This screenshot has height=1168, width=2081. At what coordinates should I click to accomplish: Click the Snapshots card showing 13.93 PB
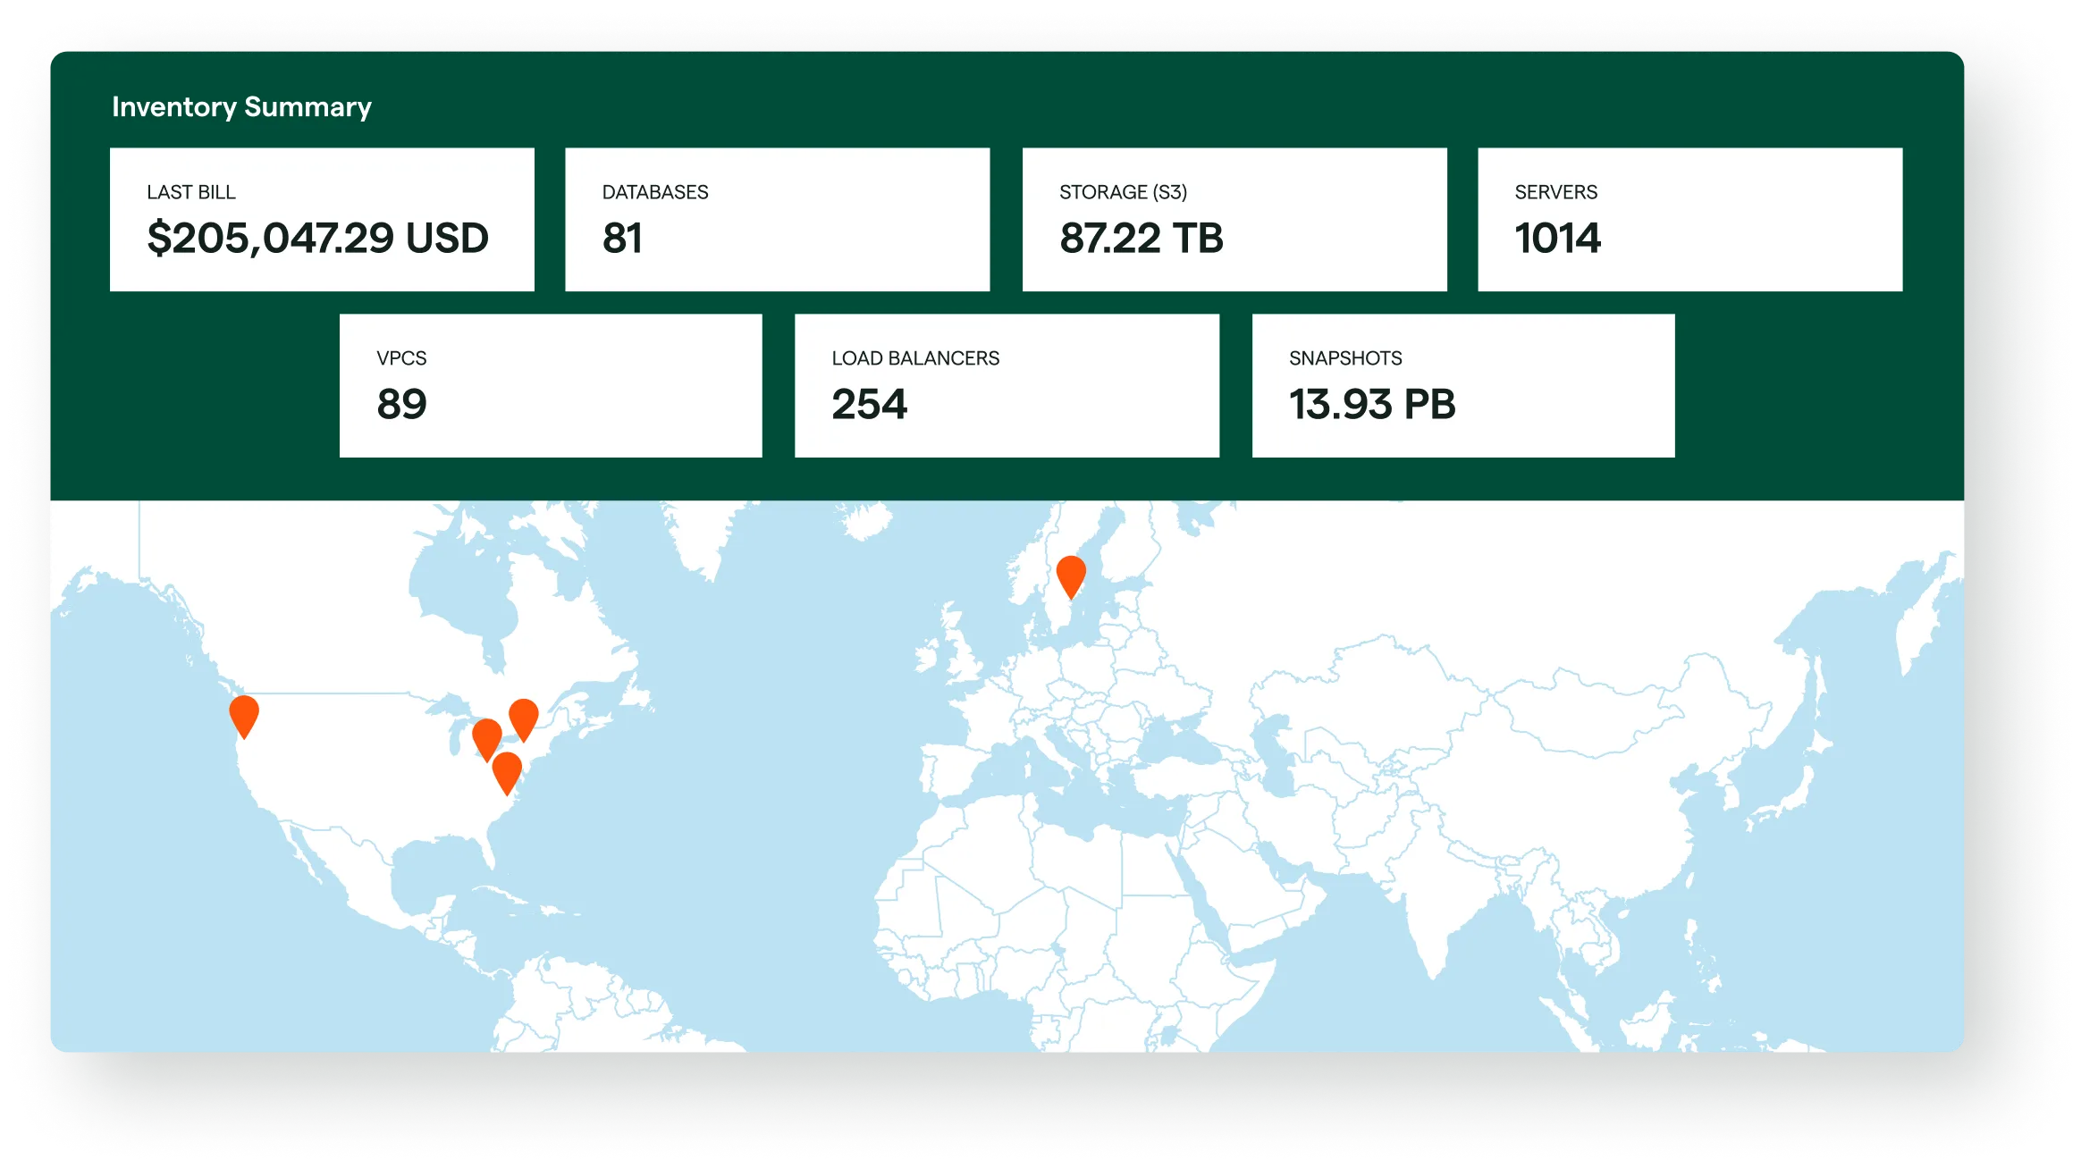pos(1462,385)
